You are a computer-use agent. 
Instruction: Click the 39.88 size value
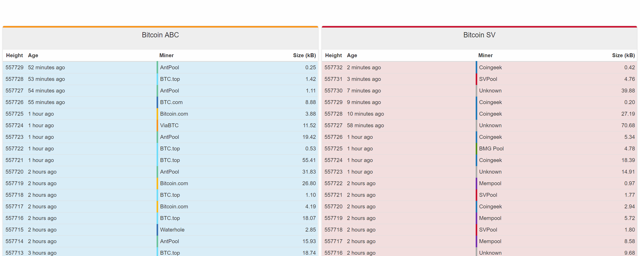[x=628, y=91]
